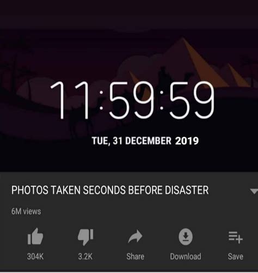Click the Share text label
The width and height of the screenshot is (258, 273).
click(x=136, y=257)
